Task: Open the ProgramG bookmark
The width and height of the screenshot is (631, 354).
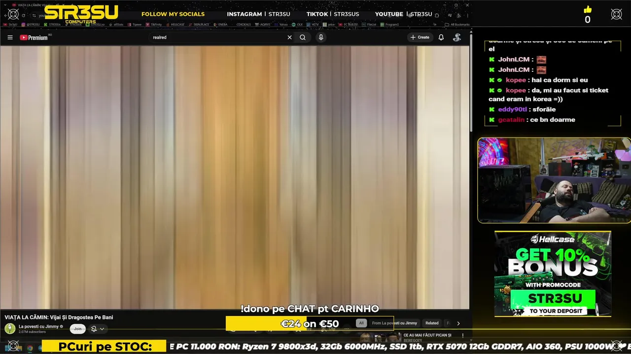Action: (390, 24)
